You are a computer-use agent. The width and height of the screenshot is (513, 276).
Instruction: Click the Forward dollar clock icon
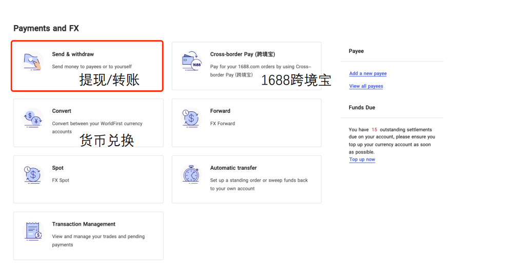[191, 118]
